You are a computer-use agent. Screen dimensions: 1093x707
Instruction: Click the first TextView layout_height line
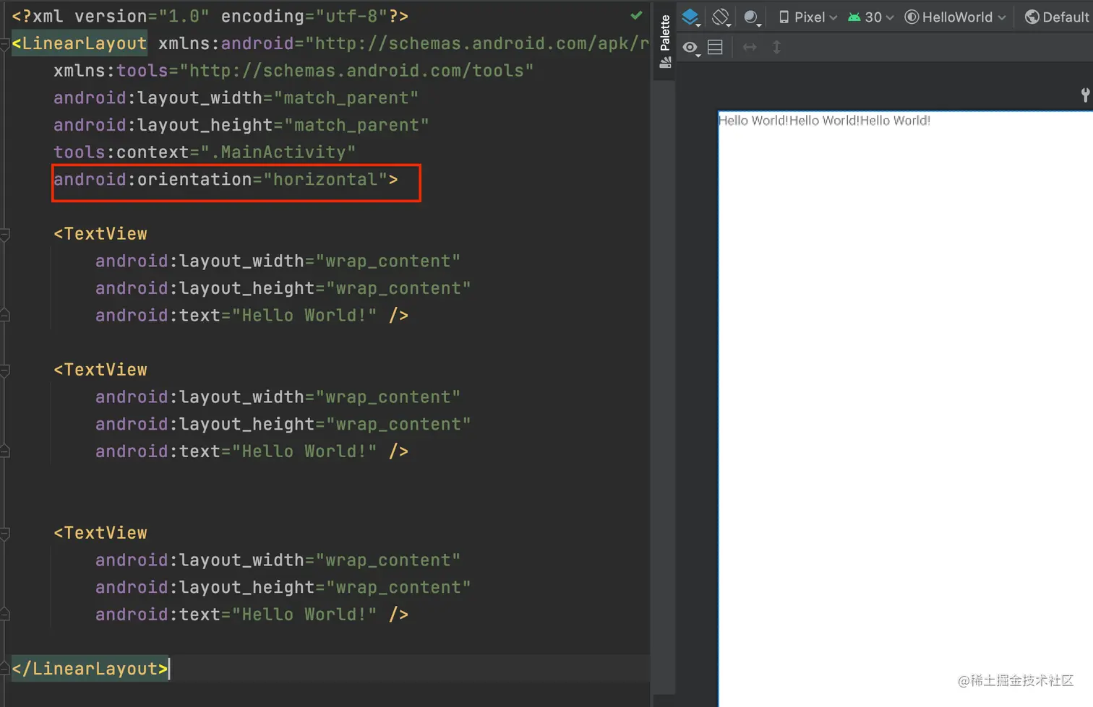coord(283,288)
